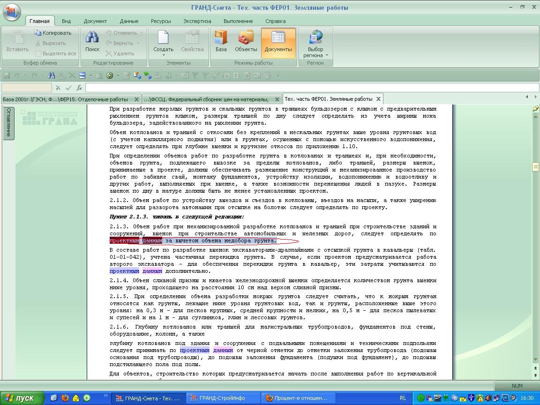Screen dimensions: 540x405
Task: Click the heading 'Пункт 2.1.3. читать в следующей редакции'
Action: click(177, 217)
